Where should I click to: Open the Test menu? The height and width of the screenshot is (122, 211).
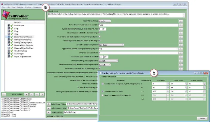(x=13, y=7)
